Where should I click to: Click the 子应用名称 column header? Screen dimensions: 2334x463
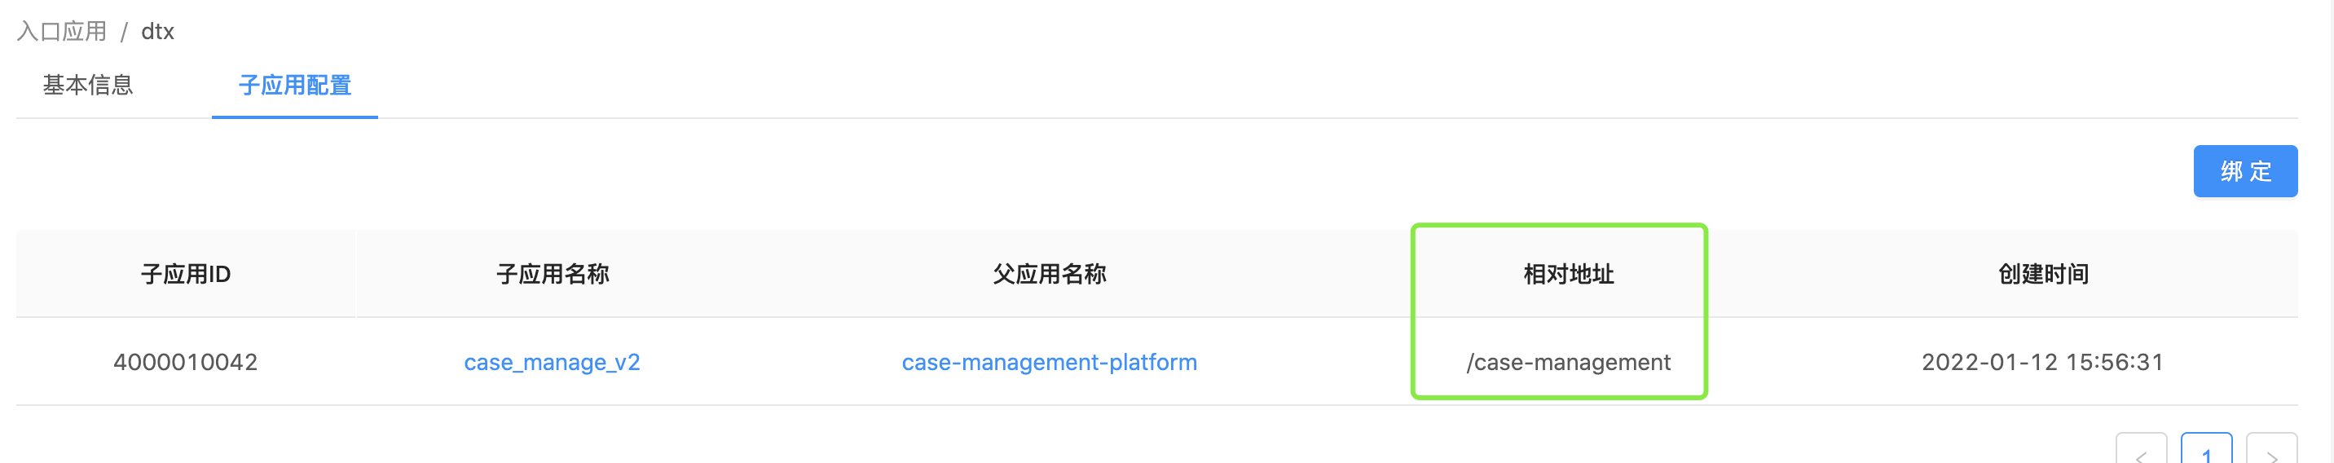tap(553, 274)
